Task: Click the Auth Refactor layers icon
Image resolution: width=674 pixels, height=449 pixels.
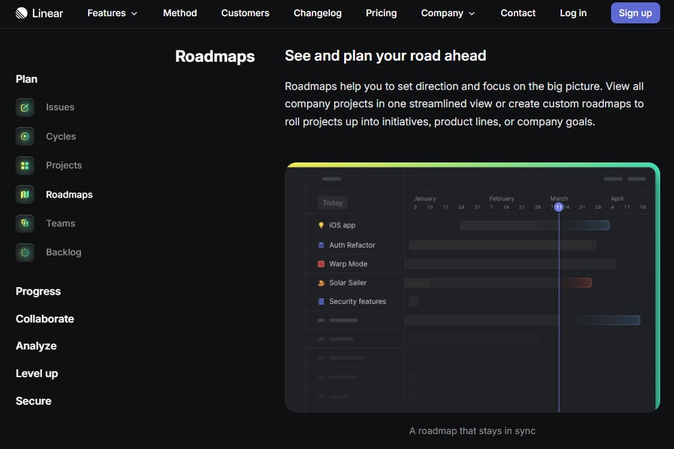Action: pos(321,245)
